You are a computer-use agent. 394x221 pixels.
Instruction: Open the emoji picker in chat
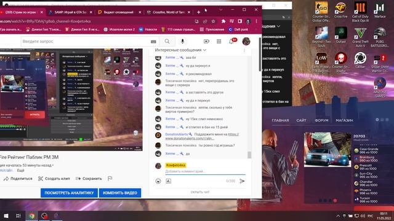coord(158,181)
